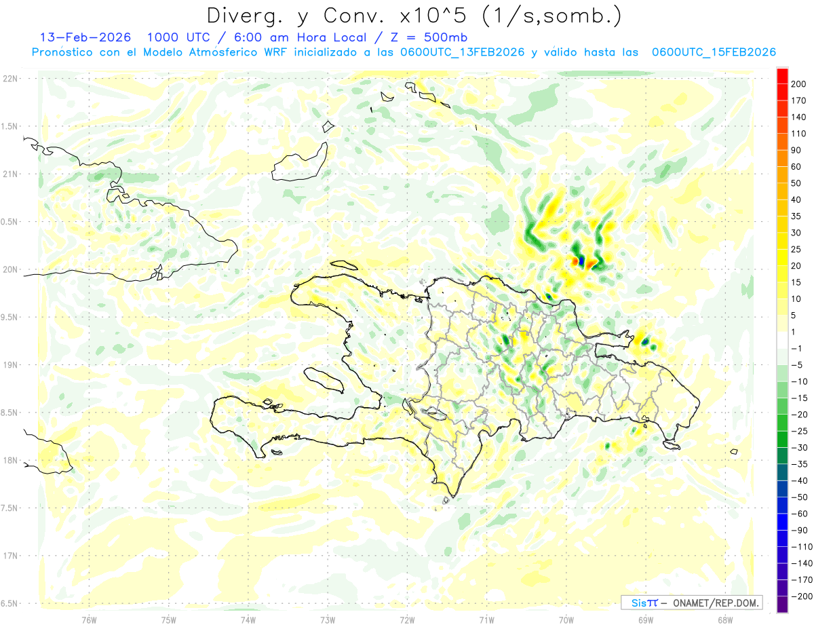Click the colorbar value '-20'
Image resolution: width=814 pixels, height=629 pixels.
pos(799,415)
